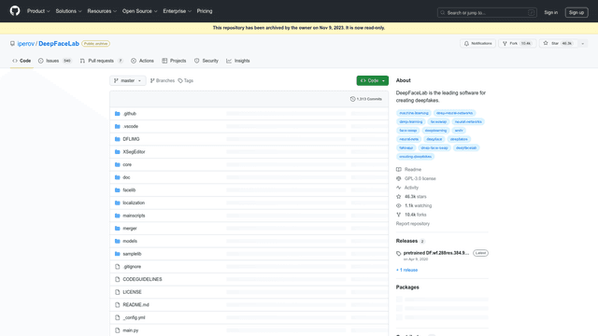Select the machine-learning topic tag
The height and width of the screenshot is (336, 598).
413,113
